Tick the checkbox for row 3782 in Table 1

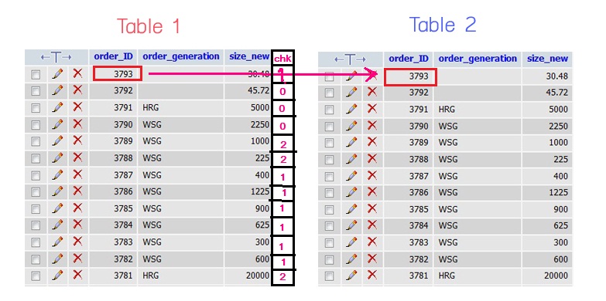(36, 259)
